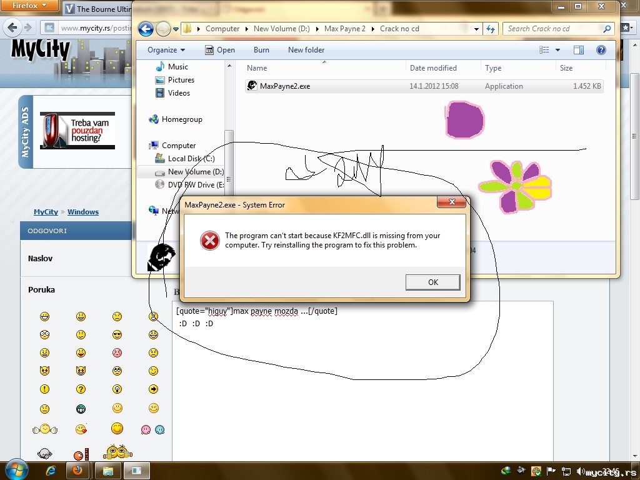Viewport: 640px width, 480px height.
Task: Click Open in the Explorer toolbar
Action: [x=220, y=50]
